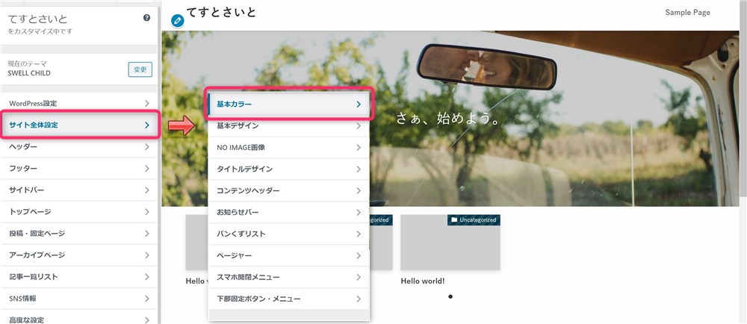Open the 記事一覧リスト panel
The height and width of the screenshot is (324, 747).
coord(78,277)
